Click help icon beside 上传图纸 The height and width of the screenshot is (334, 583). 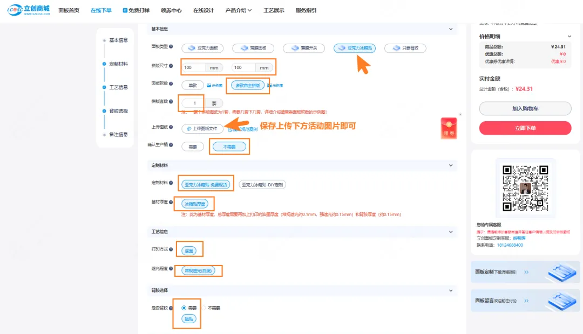coord(171,127)
